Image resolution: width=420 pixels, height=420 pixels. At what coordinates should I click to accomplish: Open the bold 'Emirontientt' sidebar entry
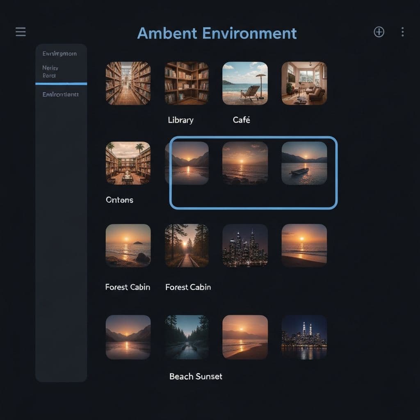pos(60,94)
